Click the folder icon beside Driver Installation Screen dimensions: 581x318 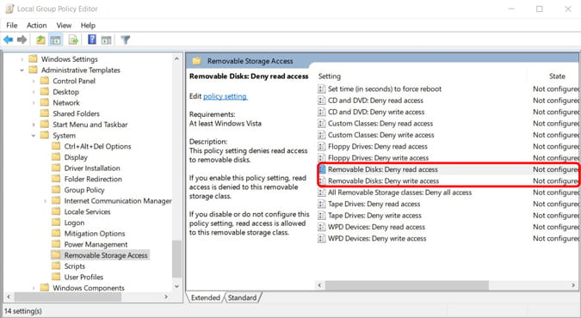pyautogui.click(x=56, y=168)
